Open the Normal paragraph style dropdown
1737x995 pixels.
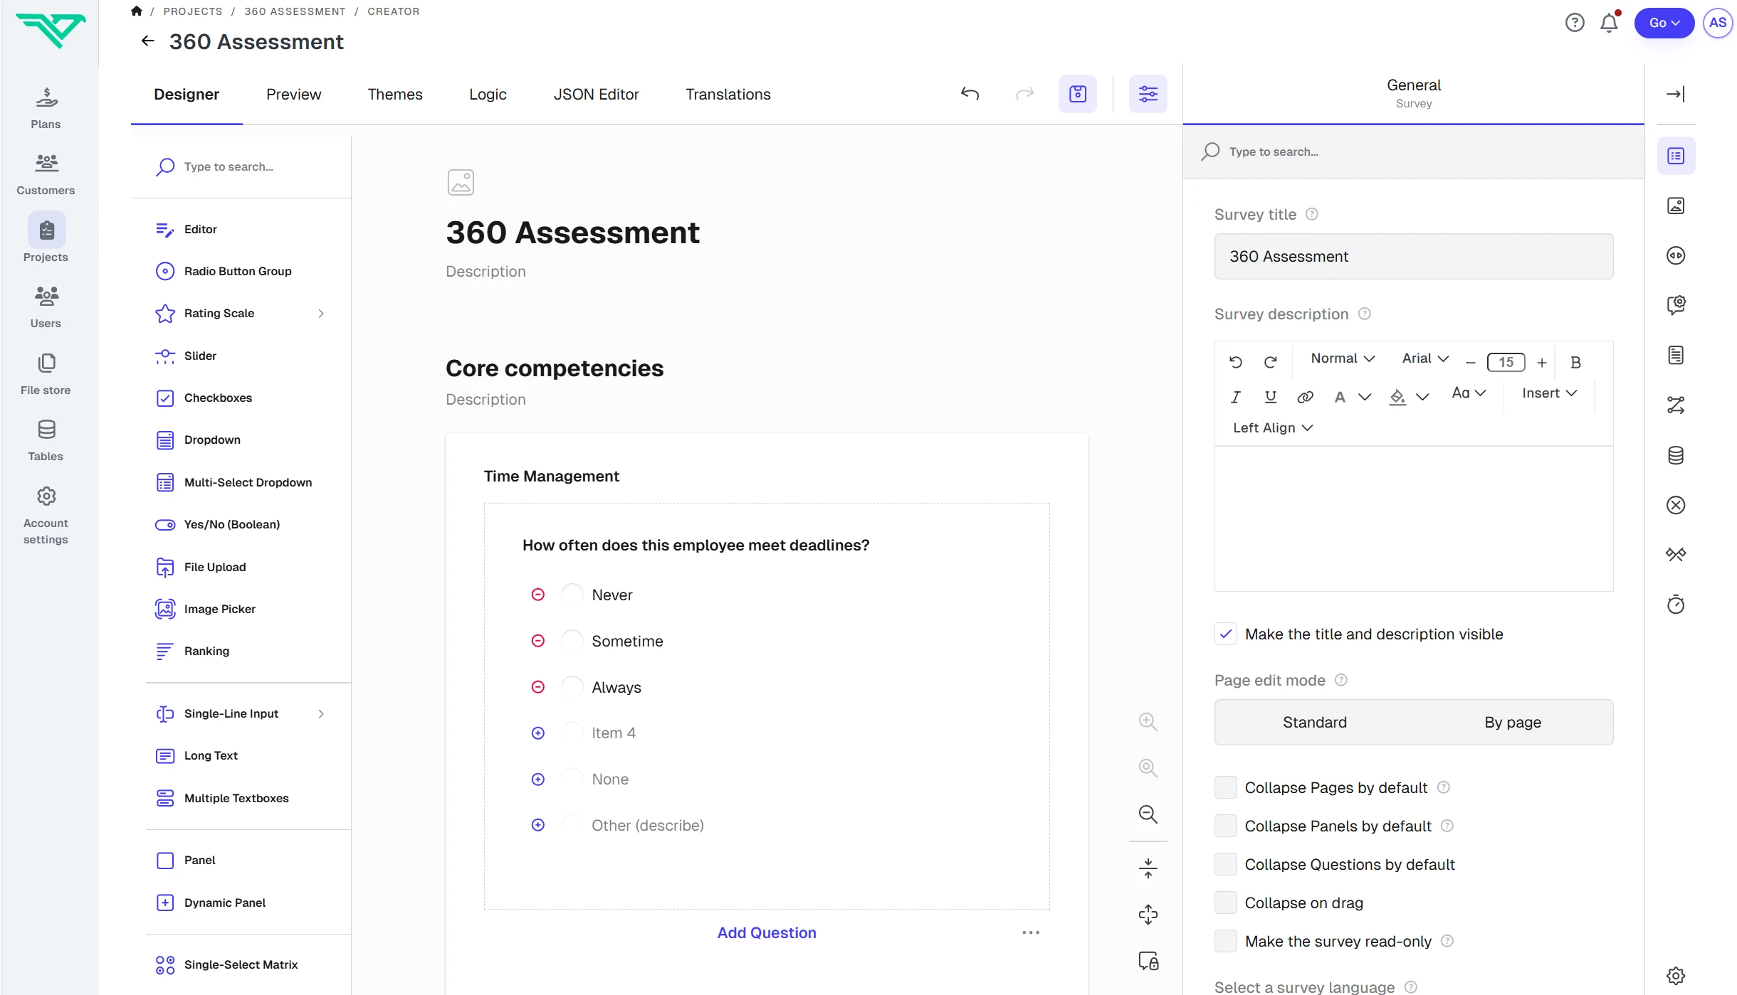(1341, 358)
